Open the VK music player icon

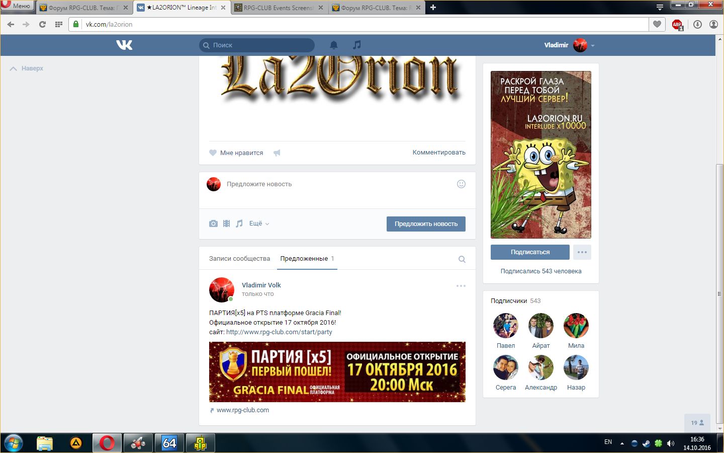click(356, 45)
